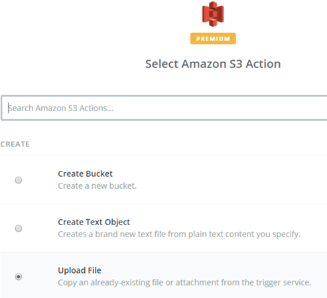Click the 'Select Amazon S3 Action' heading
Screen dimensions: 327x298
(x=213, y=64)
